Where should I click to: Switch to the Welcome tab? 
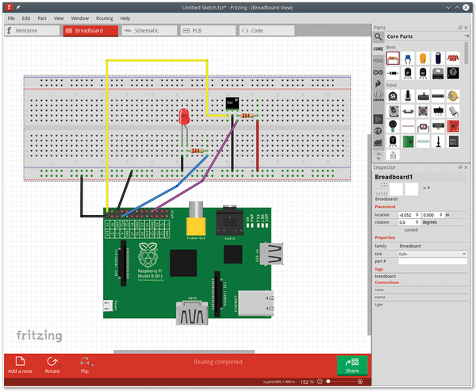[32, 30]
